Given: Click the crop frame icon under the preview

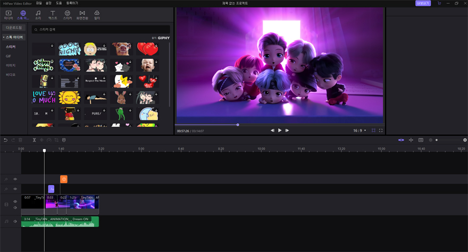Looking at the screenshot, I should point(373,131).
